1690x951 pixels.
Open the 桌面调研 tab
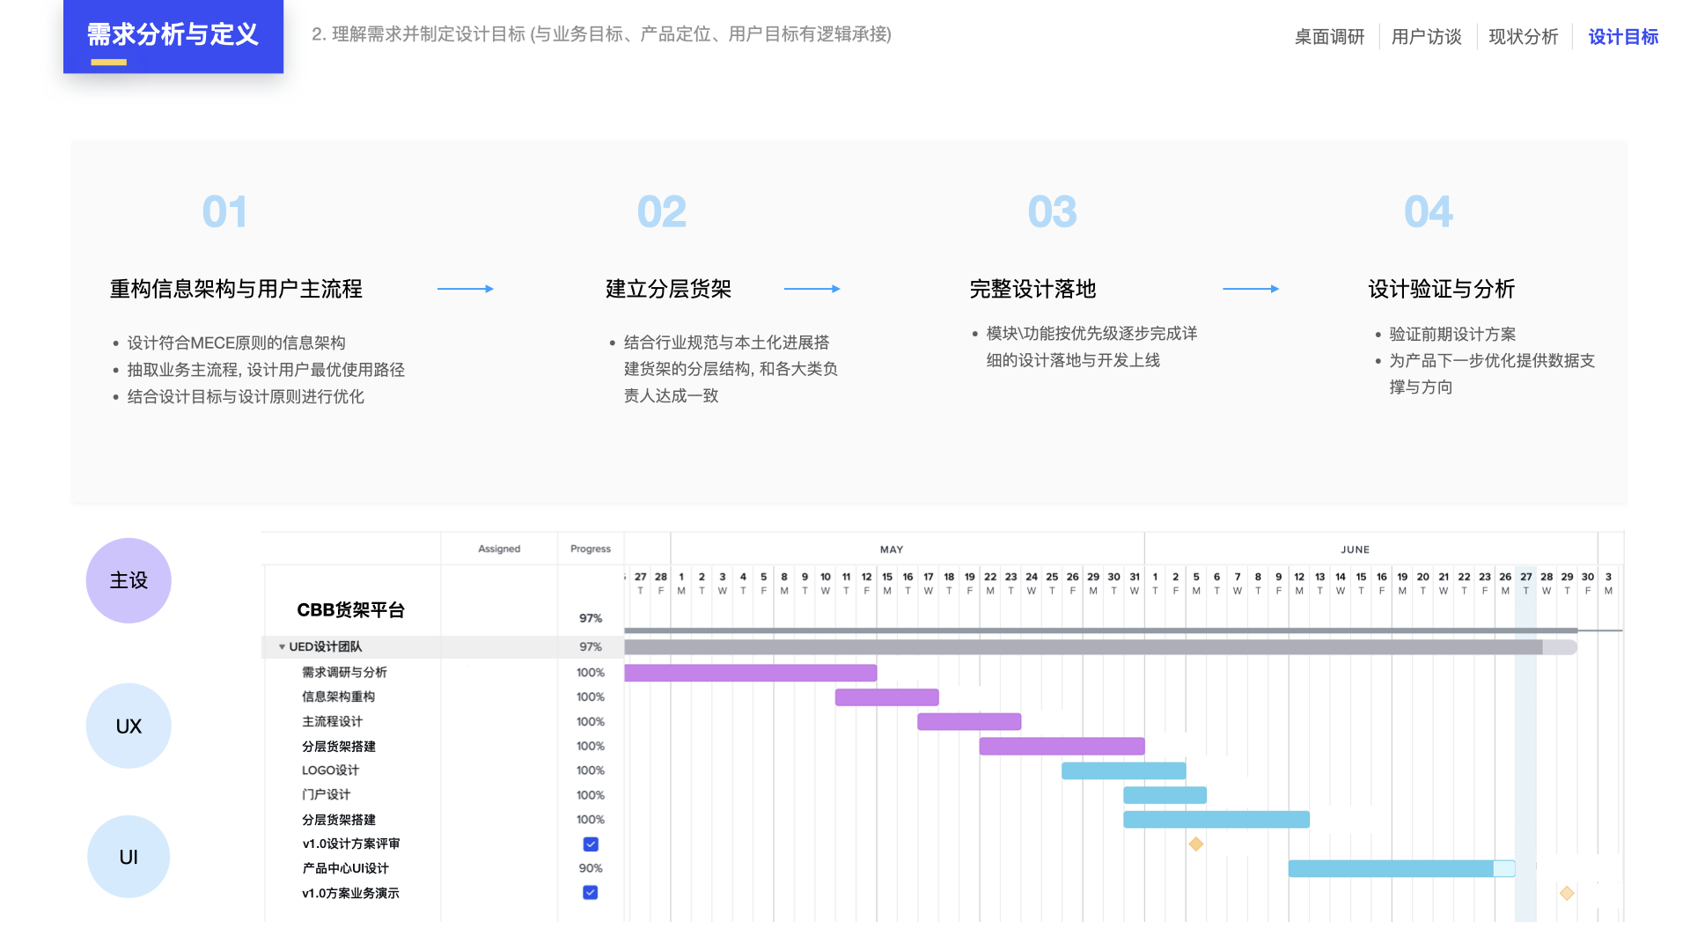(x=1329, y=37)
